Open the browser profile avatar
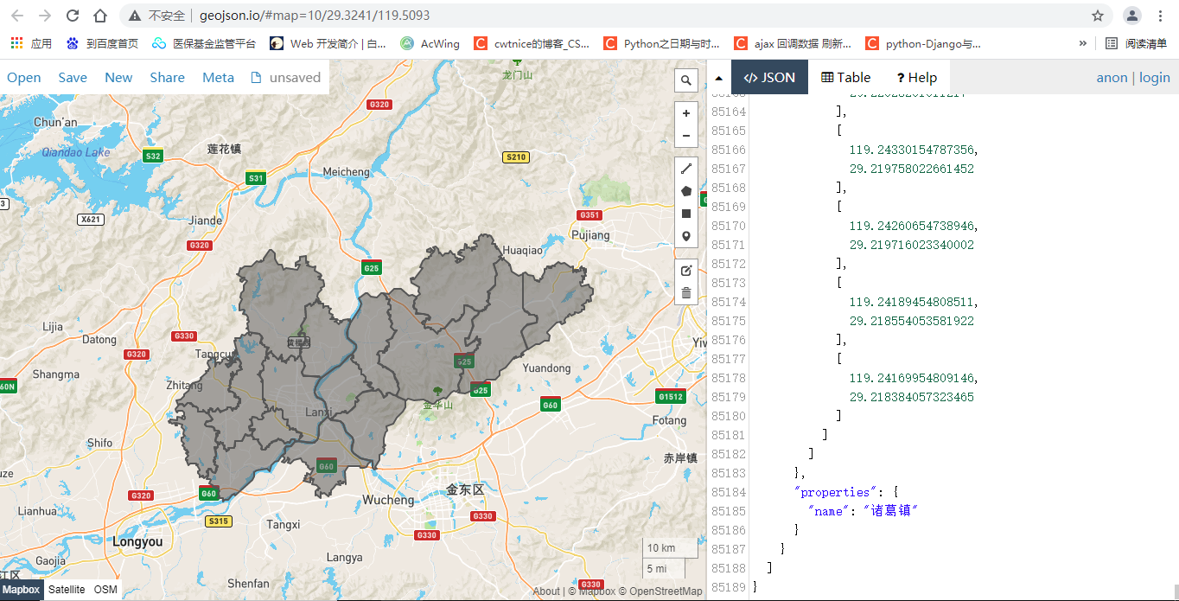 (1132, 16)
